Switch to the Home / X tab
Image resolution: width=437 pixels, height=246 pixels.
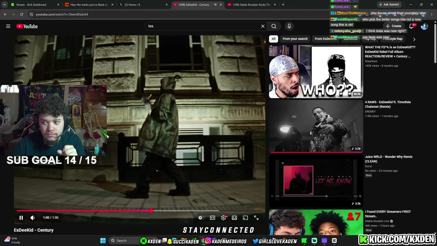pos(143,5)
